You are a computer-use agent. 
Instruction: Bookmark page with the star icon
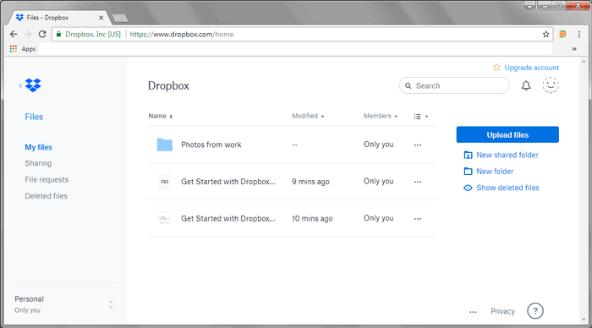546,35
